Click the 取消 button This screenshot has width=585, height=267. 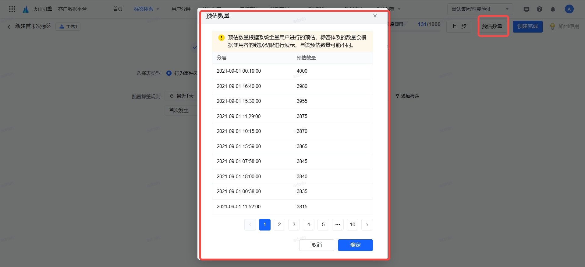click(x=317, y=245)
